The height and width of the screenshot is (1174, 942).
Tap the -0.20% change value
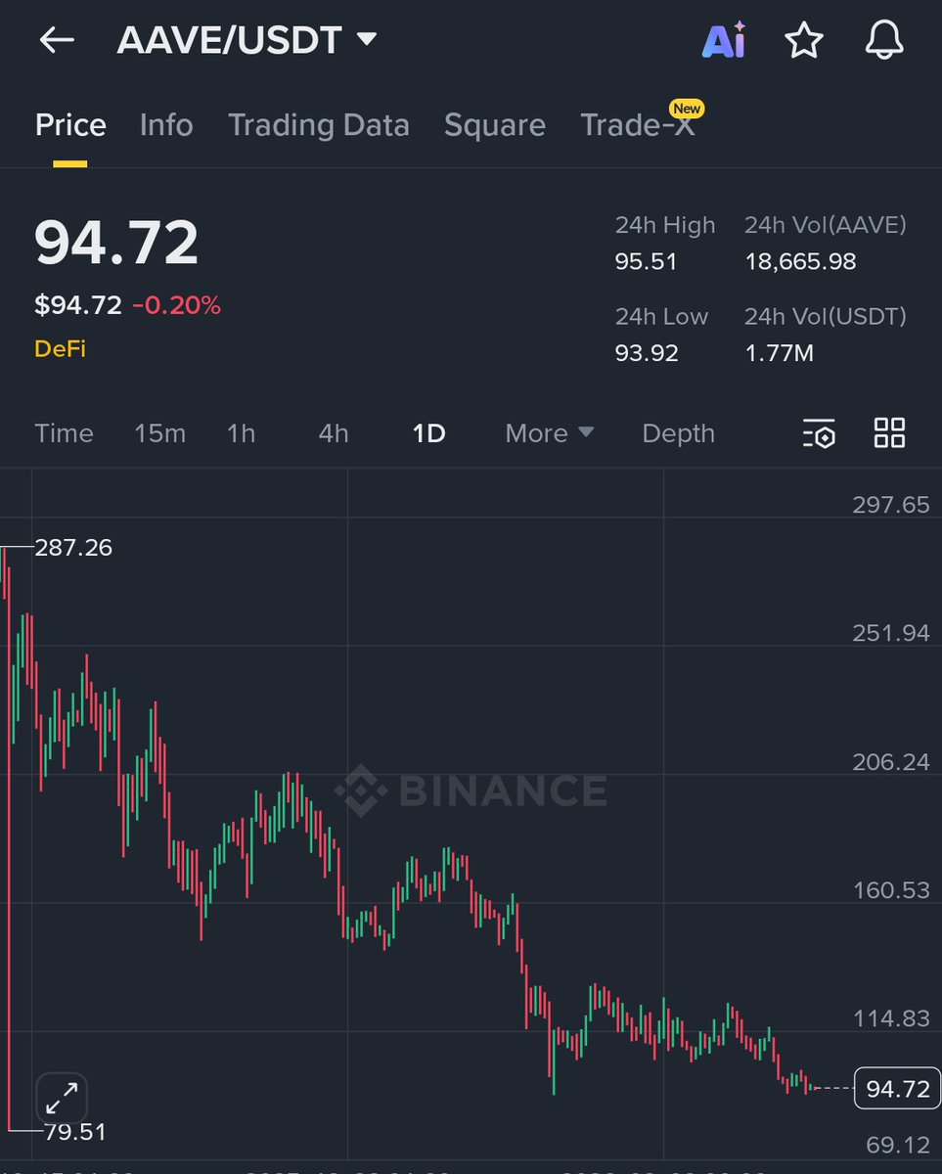176,305
